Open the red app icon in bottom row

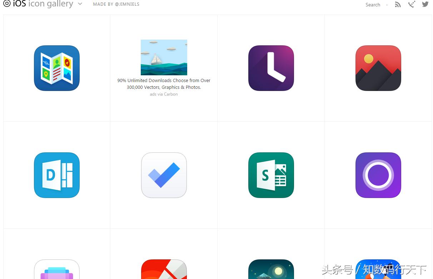164,269
